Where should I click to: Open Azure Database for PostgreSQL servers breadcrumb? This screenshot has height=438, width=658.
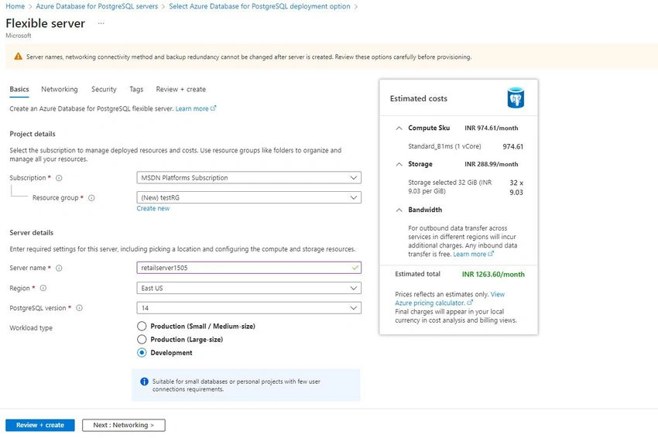click(x=97, y=6)
